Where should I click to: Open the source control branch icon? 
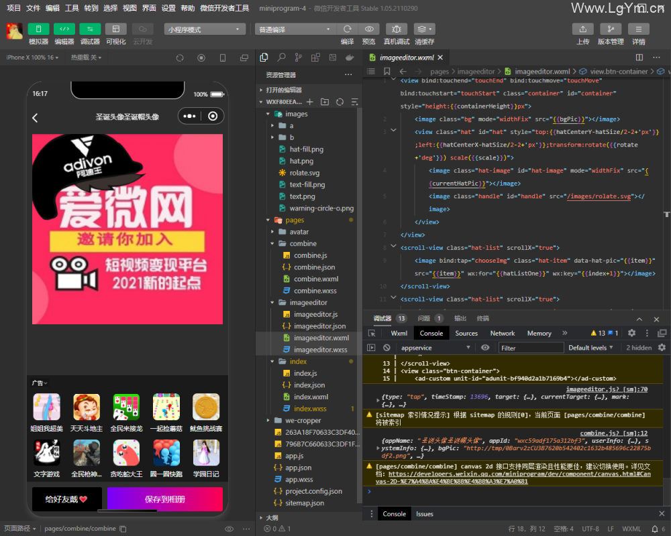click(299, 58)
